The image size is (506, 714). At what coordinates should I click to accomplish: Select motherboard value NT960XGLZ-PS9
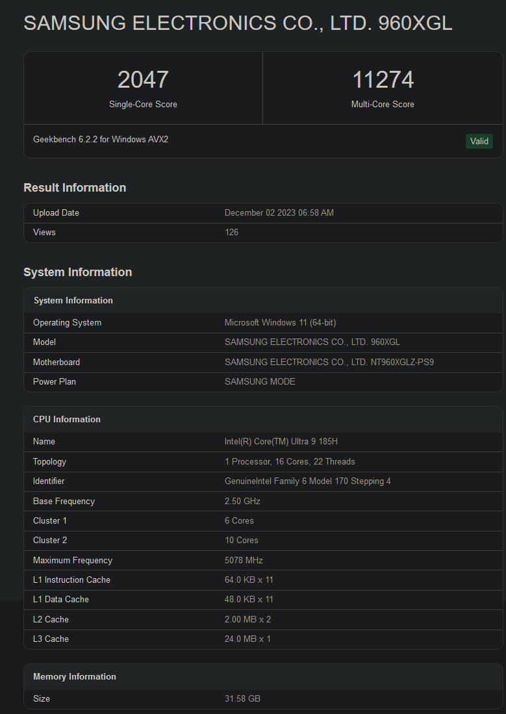tap(329, 362)
